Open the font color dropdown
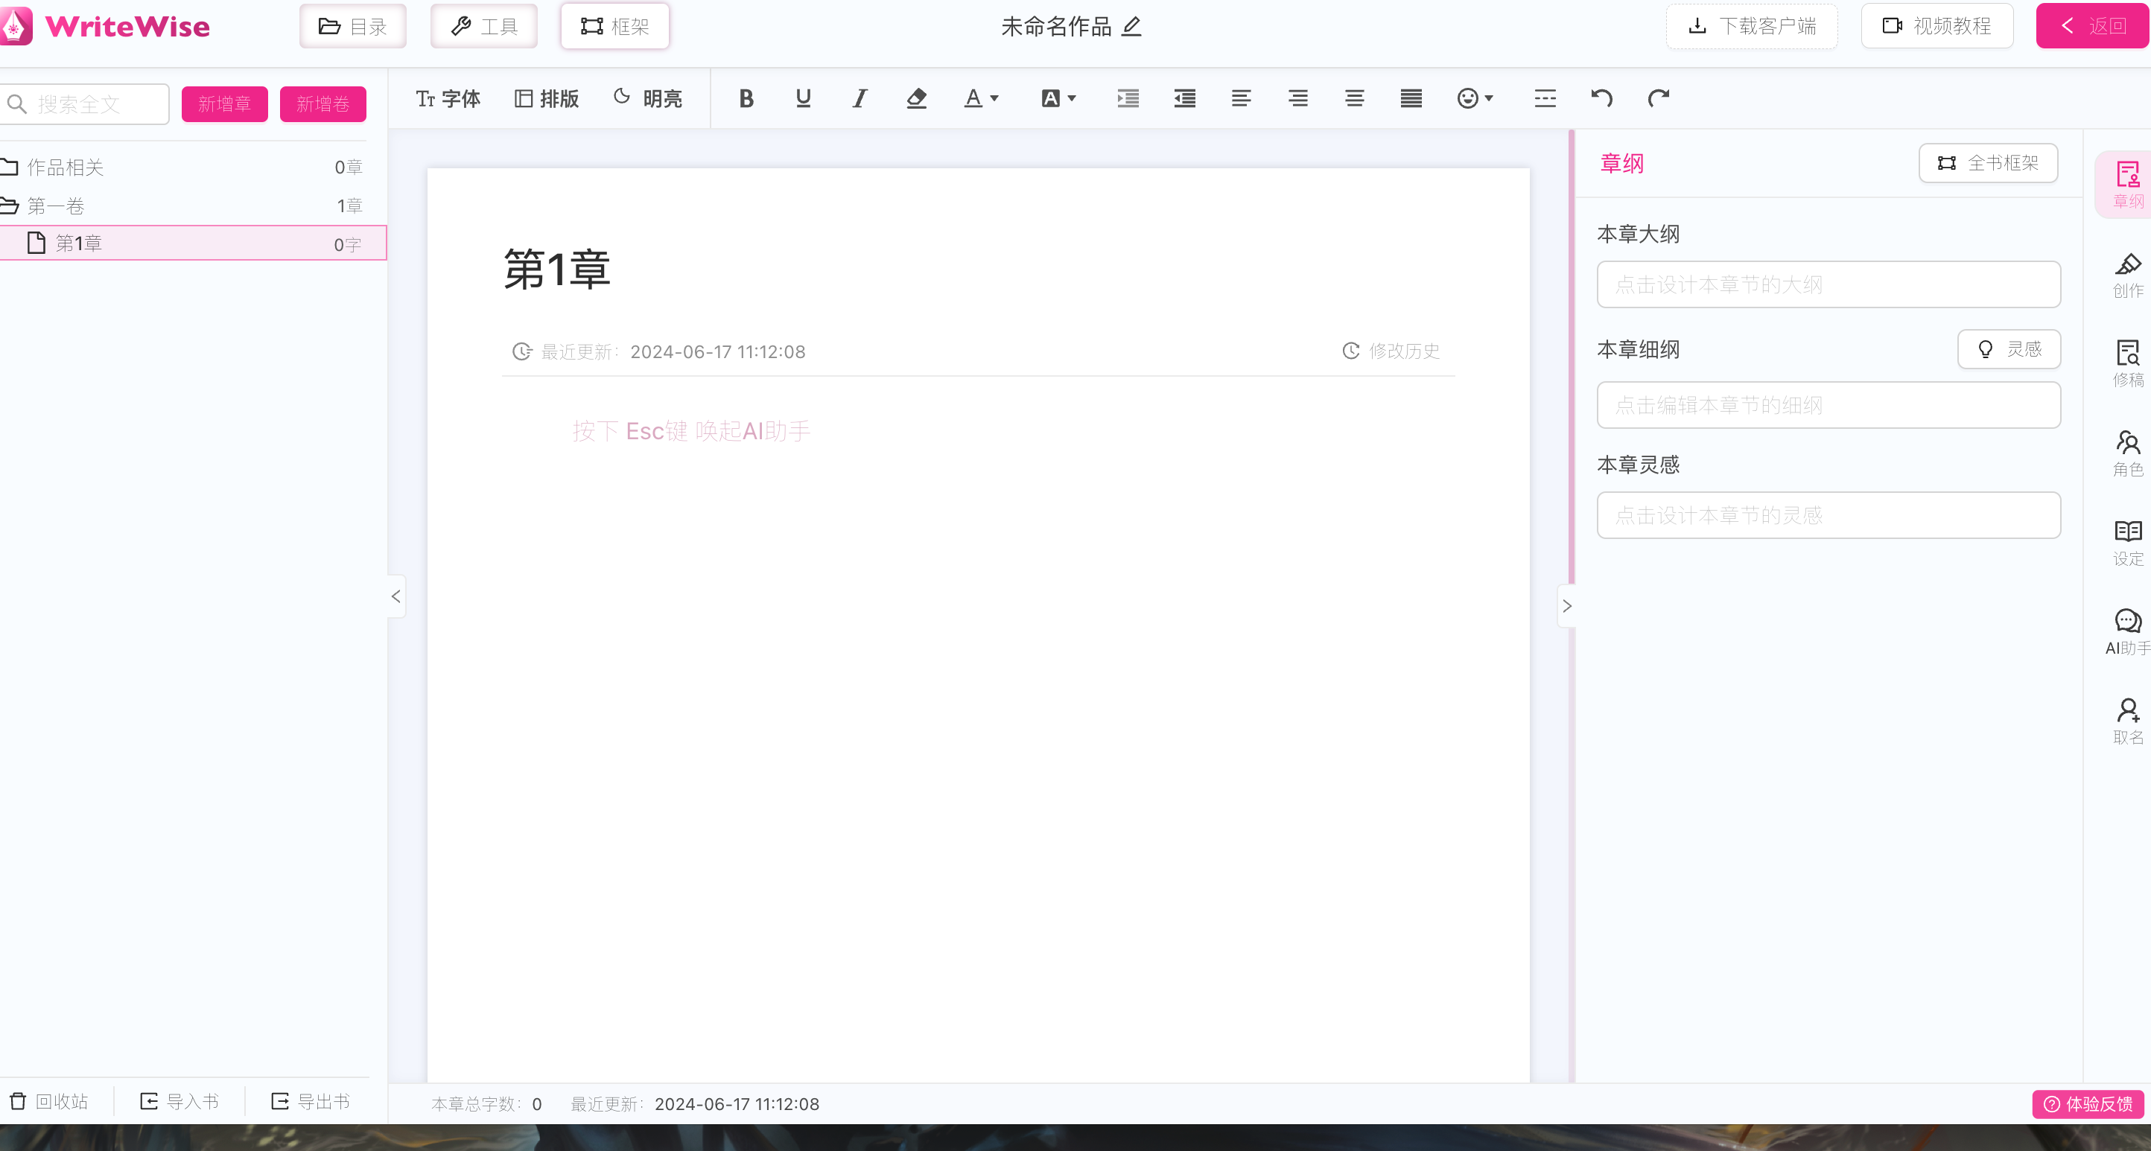 (x=981, y=98)
